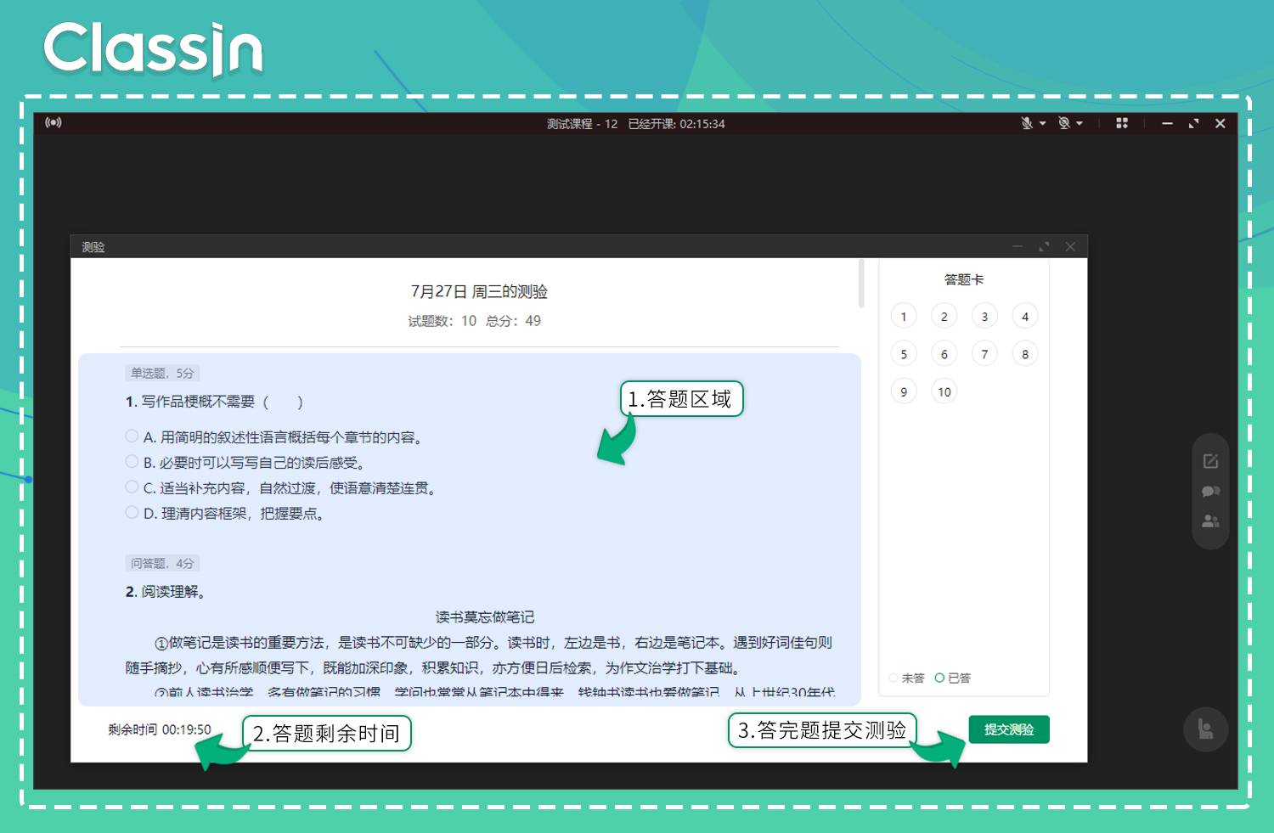
Task: Click the 答题卡 panel heading
Action: [x=964, y=279]
